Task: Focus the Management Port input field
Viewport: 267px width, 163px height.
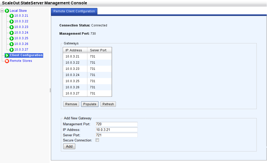Action: click(x=117, y=124)
